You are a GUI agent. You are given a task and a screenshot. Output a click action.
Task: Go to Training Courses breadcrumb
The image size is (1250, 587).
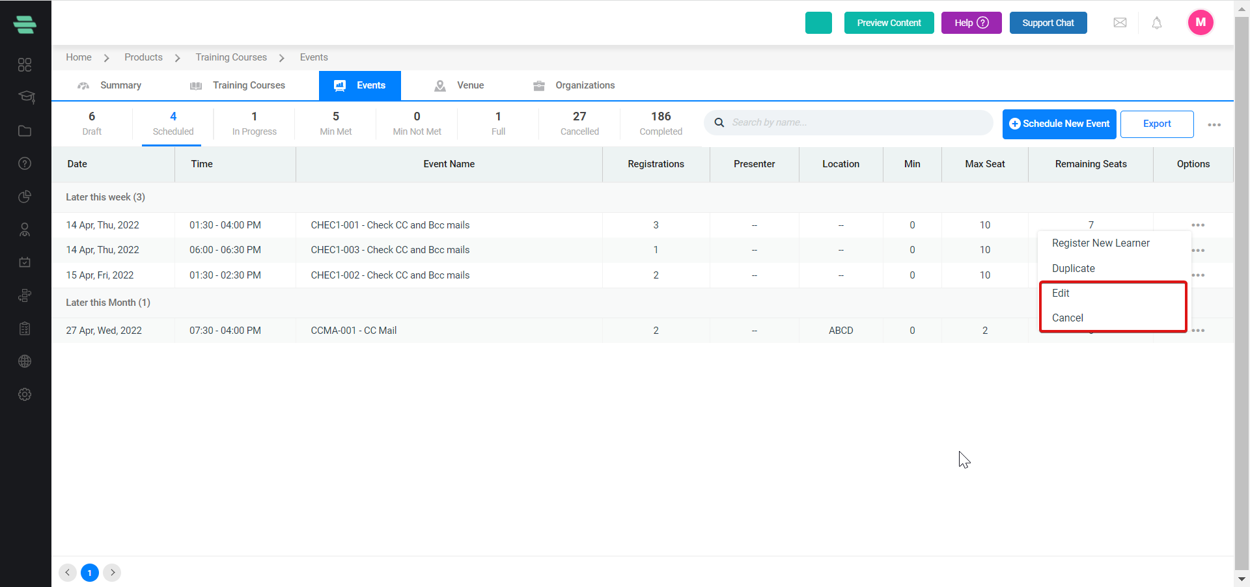click(x=231, y=57)
